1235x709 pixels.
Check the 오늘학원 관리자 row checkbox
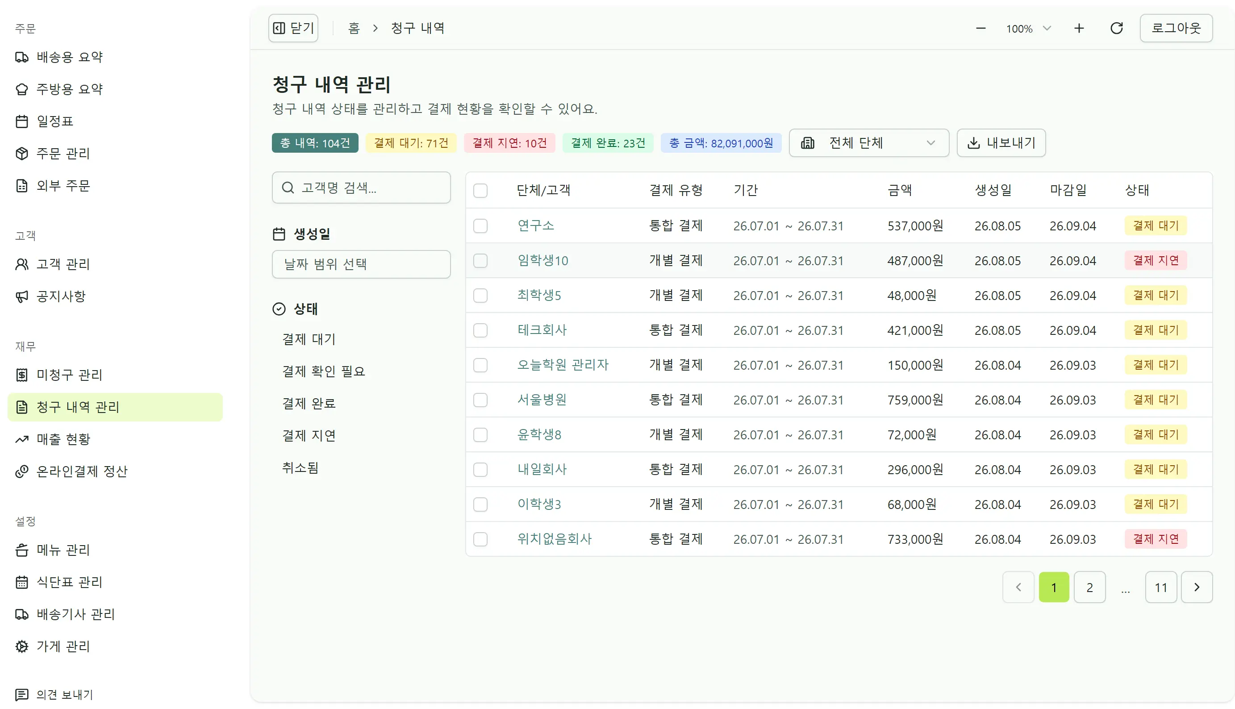pyautogui.click(x=480, y=365)
